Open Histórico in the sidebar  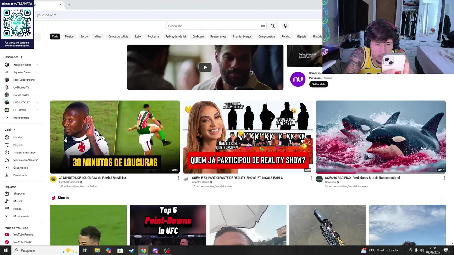(19, 137)
